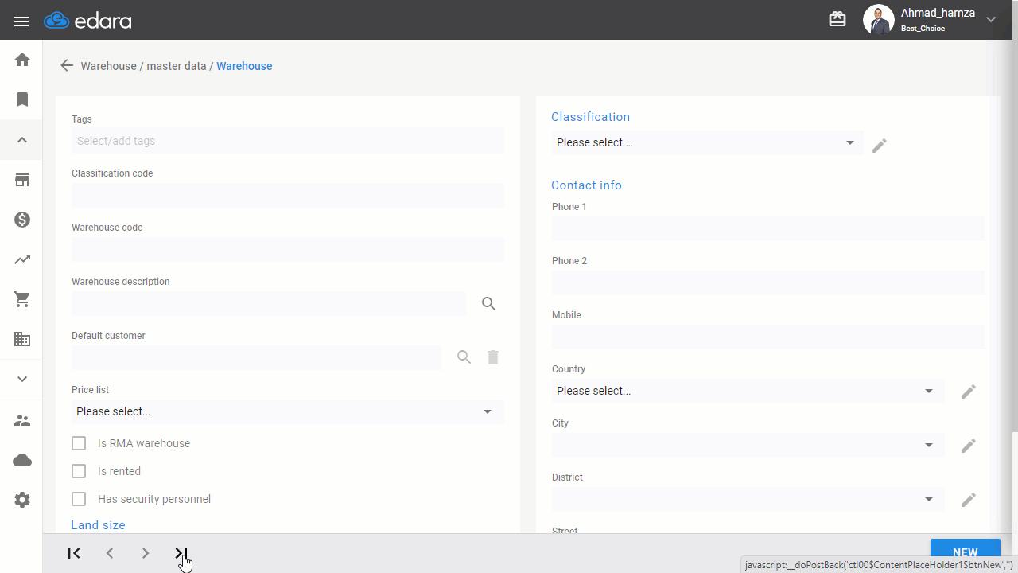Image resolution: width=1018 pixels, height=573 pixels.
Task: Search default customer magnifier icon
Action: 464,357
